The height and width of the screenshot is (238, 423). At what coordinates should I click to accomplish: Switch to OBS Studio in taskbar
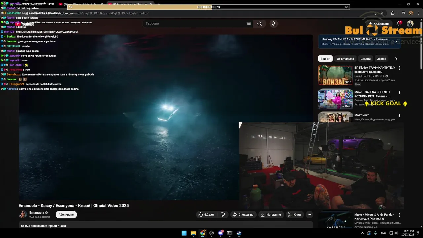[212, 233]
